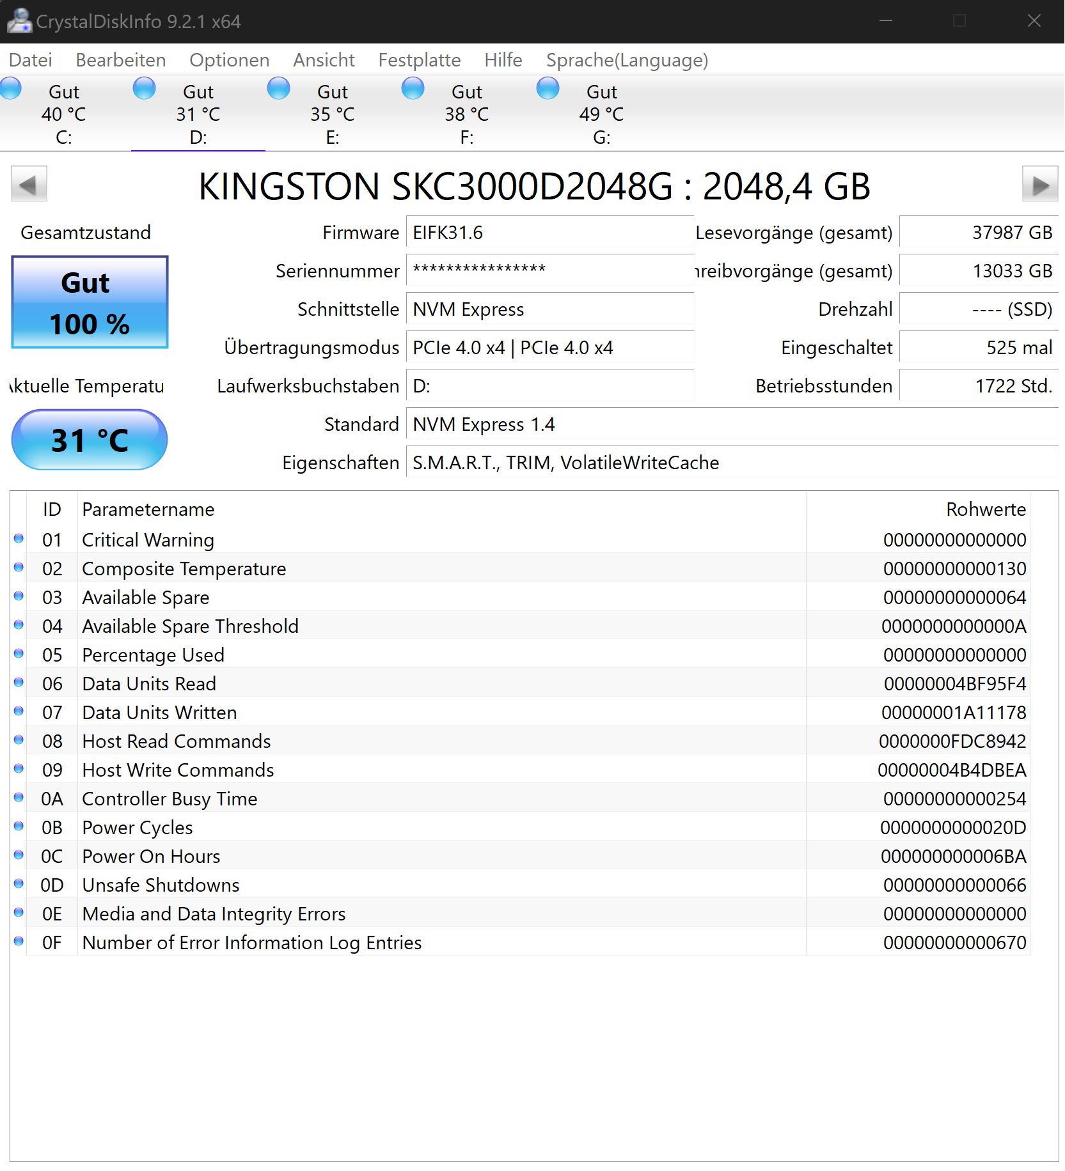Viewport: 1065px width, 1171px height.
Task: Open the Sprache(Language) menu
Action: coord(626,59)
